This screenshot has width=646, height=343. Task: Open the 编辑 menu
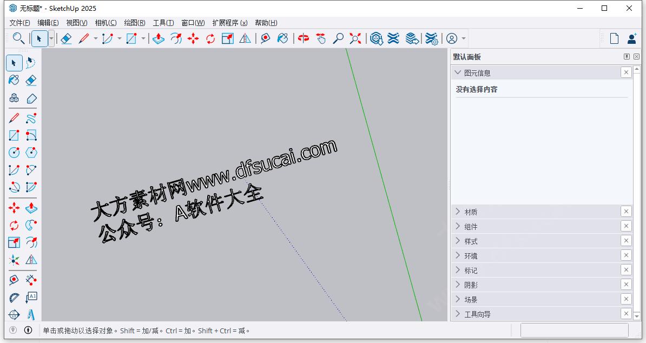pos(48,23)
